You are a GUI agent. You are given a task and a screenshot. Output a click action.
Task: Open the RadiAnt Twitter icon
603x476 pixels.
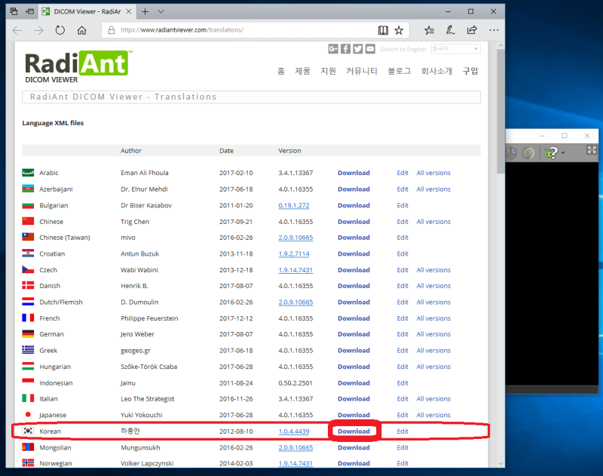357,49
